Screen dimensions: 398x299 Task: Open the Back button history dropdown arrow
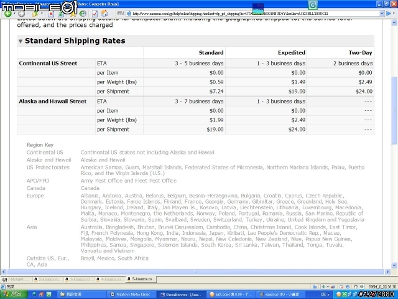14,14
